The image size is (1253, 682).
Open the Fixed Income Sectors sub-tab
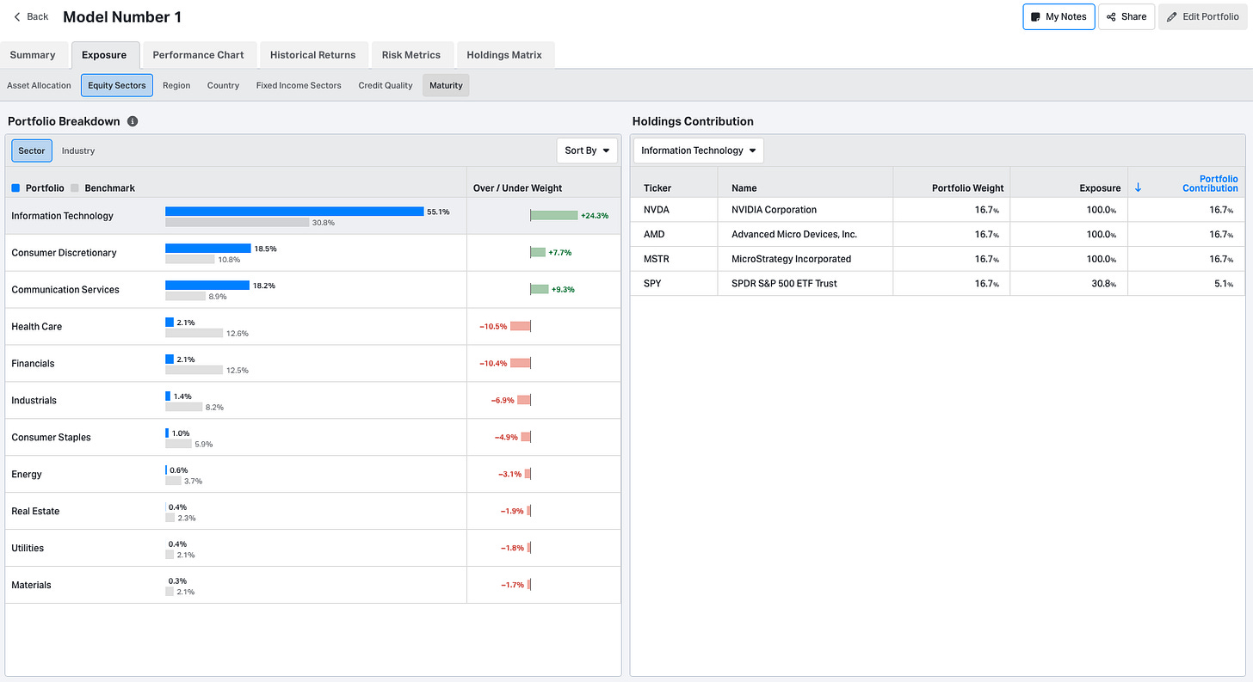pyautogui.click(x=299, y=85)
